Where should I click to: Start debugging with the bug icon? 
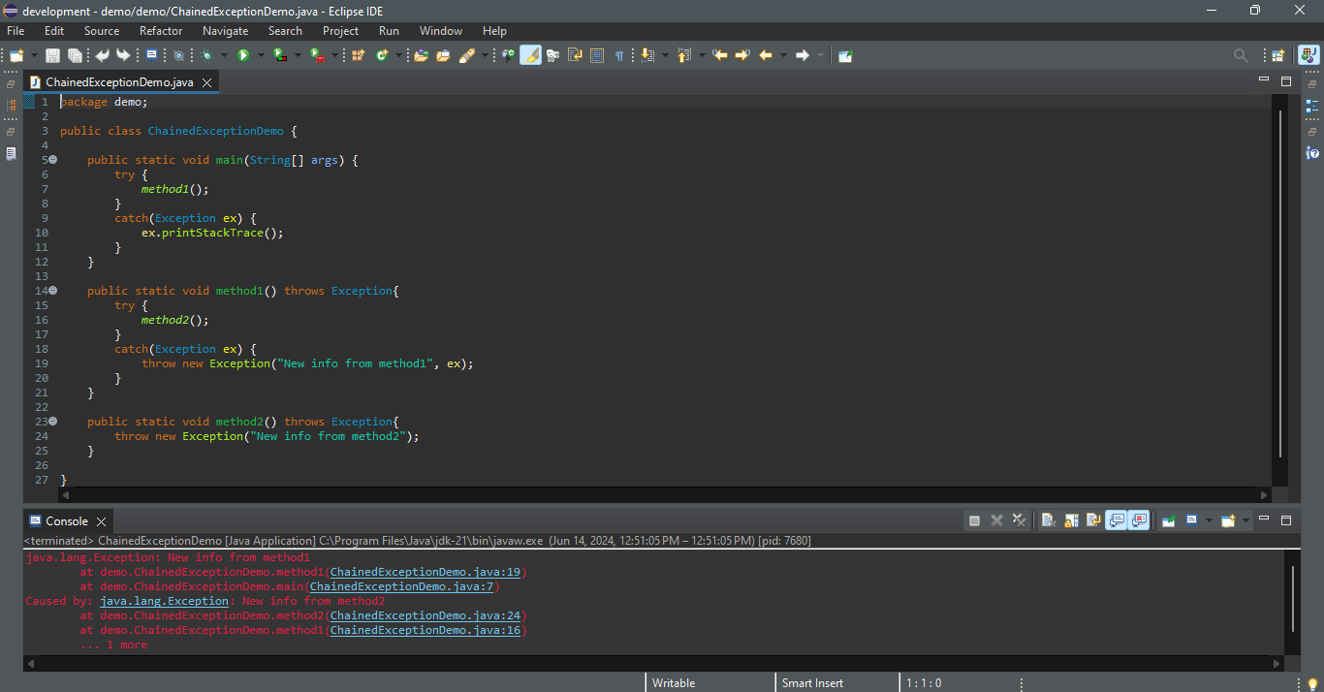(x=206, y=55)
